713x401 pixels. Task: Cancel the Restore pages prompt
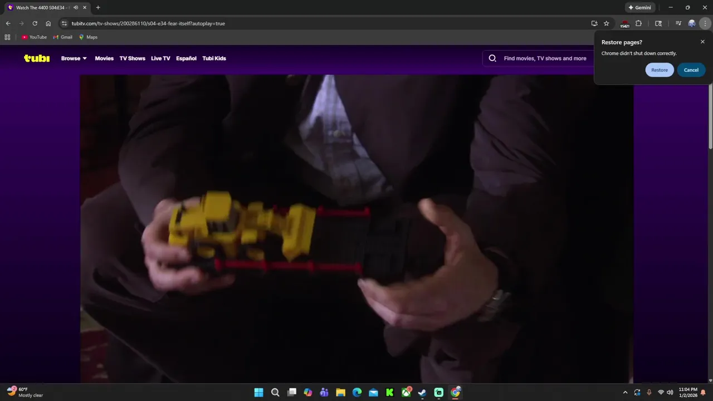coord(691,70)
